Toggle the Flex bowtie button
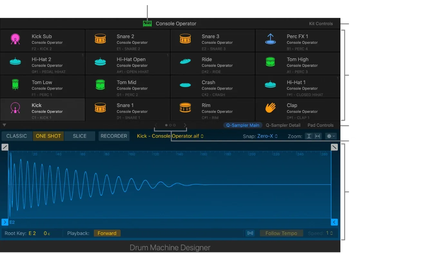421x253 pixels. pyautogui.click(x=250, y=233)
